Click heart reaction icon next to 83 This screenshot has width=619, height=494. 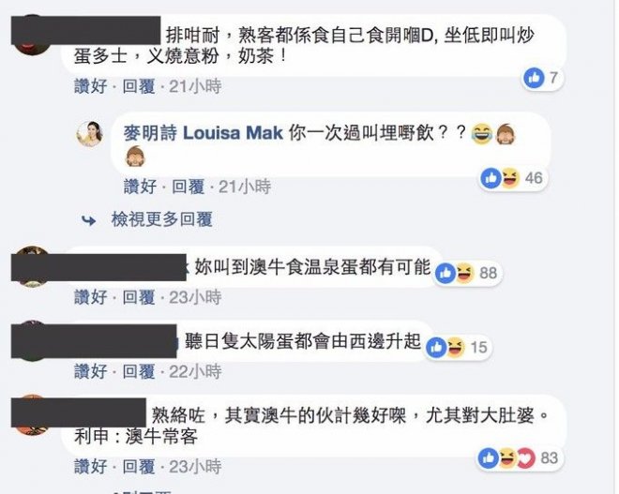pyautogui.click(x=525, y=458)
